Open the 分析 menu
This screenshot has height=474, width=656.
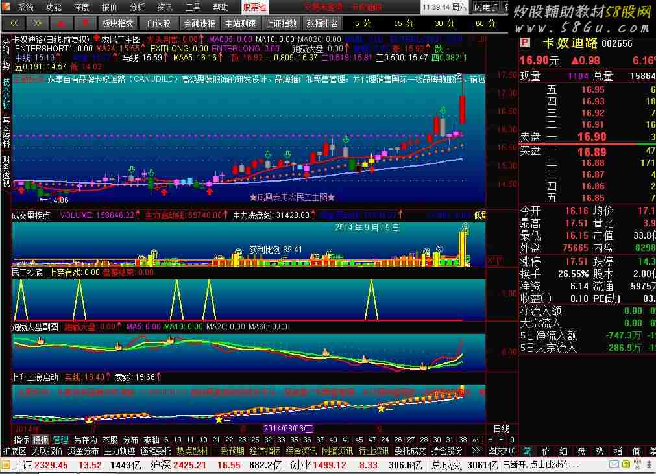(137, 7)
